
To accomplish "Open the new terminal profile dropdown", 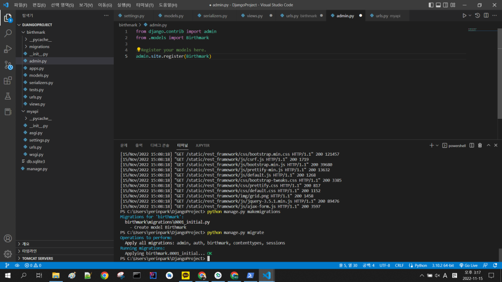I will (x=437, y=146).
